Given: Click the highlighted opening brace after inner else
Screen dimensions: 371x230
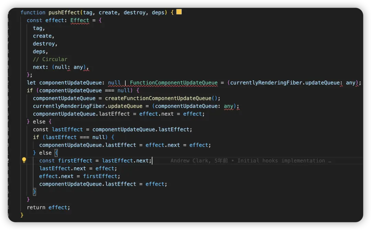Looking at the screenshot, I should click(56, 153).
